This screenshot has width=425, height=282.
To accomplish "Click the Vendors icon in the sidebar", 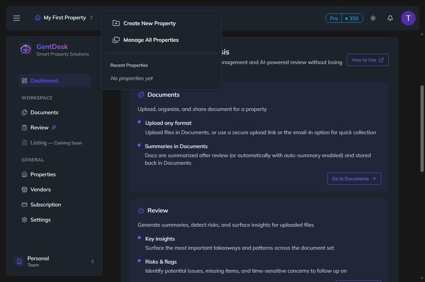I will pos(24,190).
